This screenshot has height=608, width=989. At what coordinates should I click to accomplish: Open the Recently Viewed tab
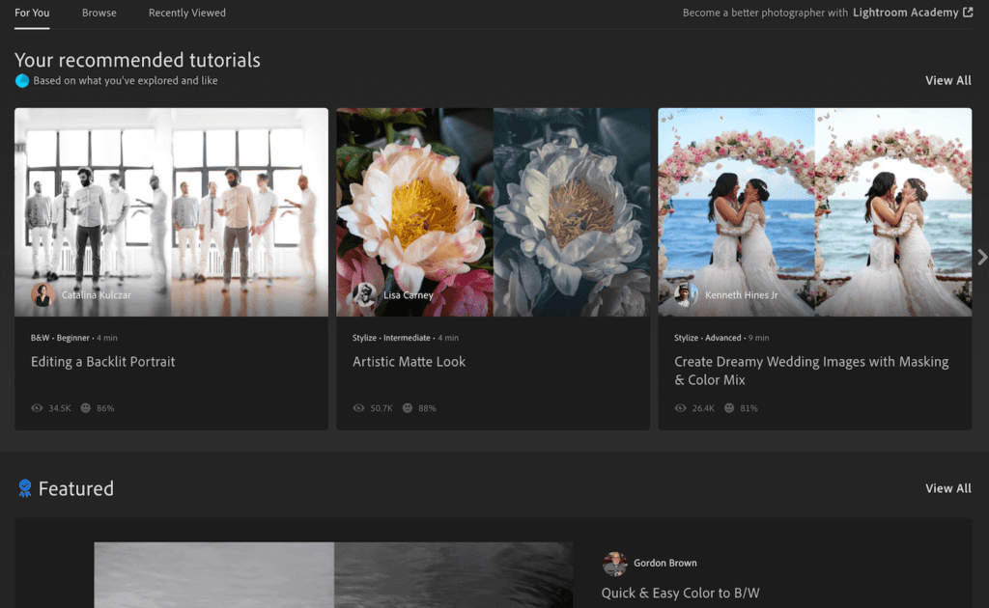186,13
